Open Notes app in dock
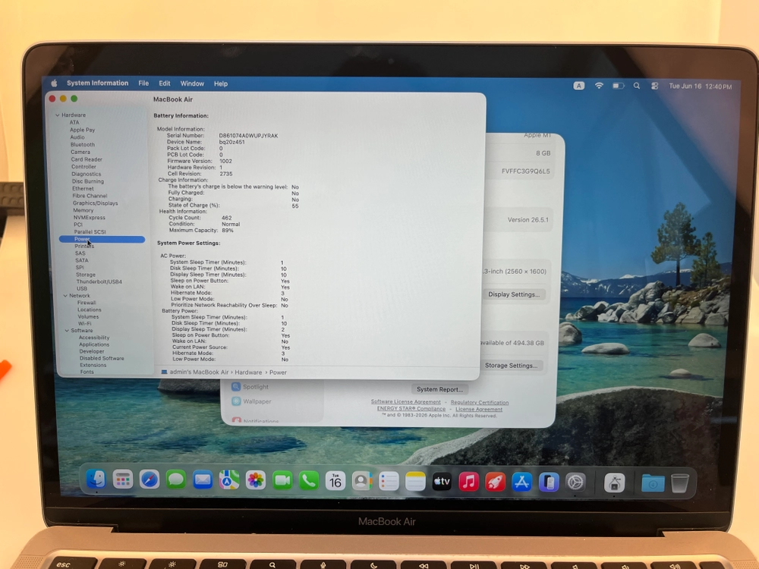This screenshot has width=759, height=569. [x=415, y=482]
